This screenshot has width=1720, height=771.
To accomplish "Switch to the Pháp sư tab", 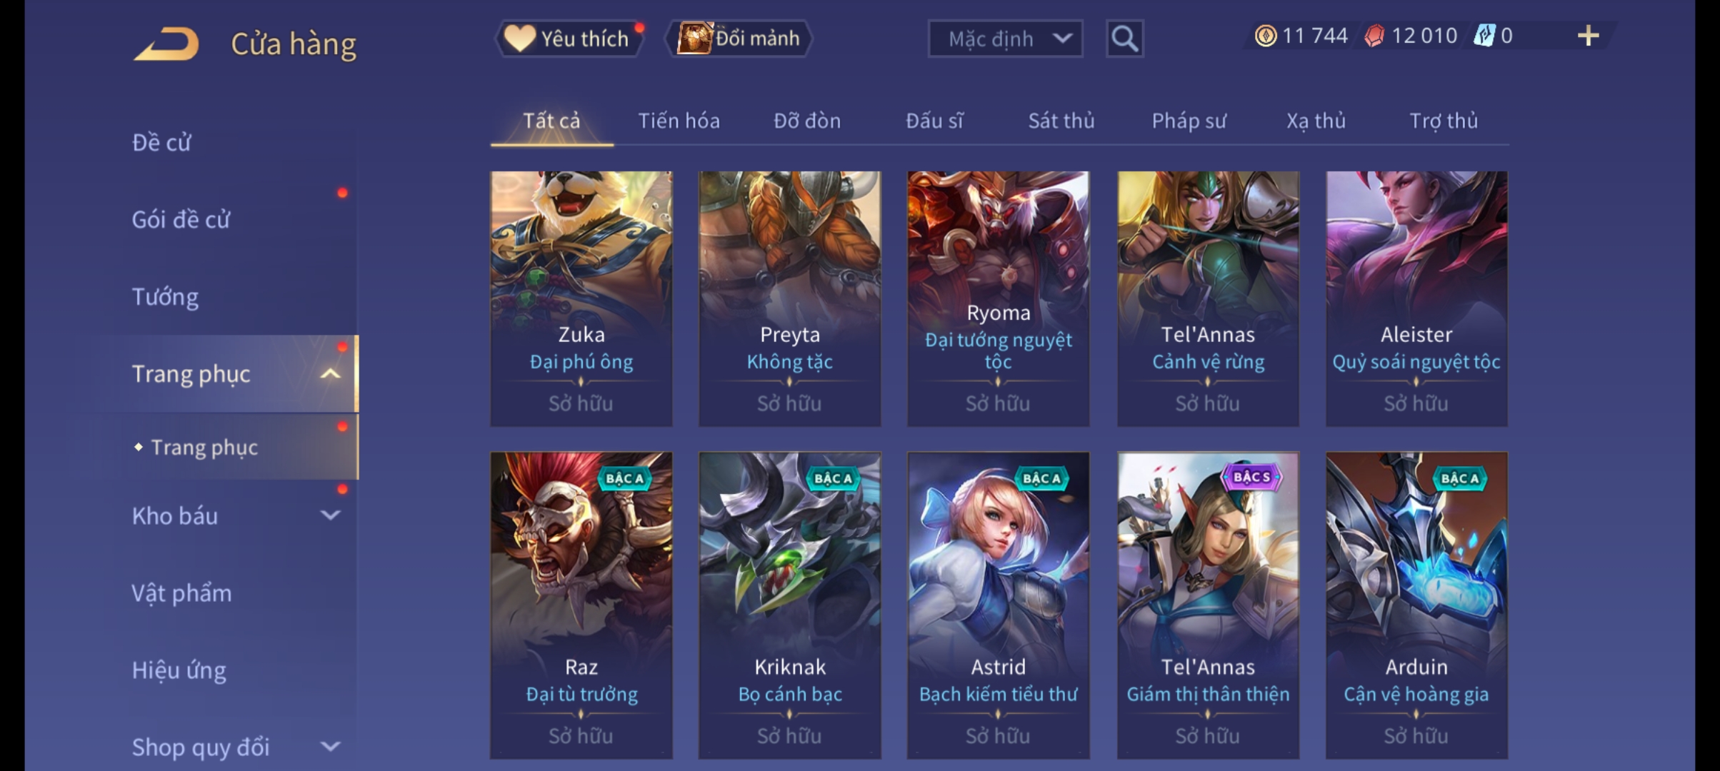I will click(1189, 121).
